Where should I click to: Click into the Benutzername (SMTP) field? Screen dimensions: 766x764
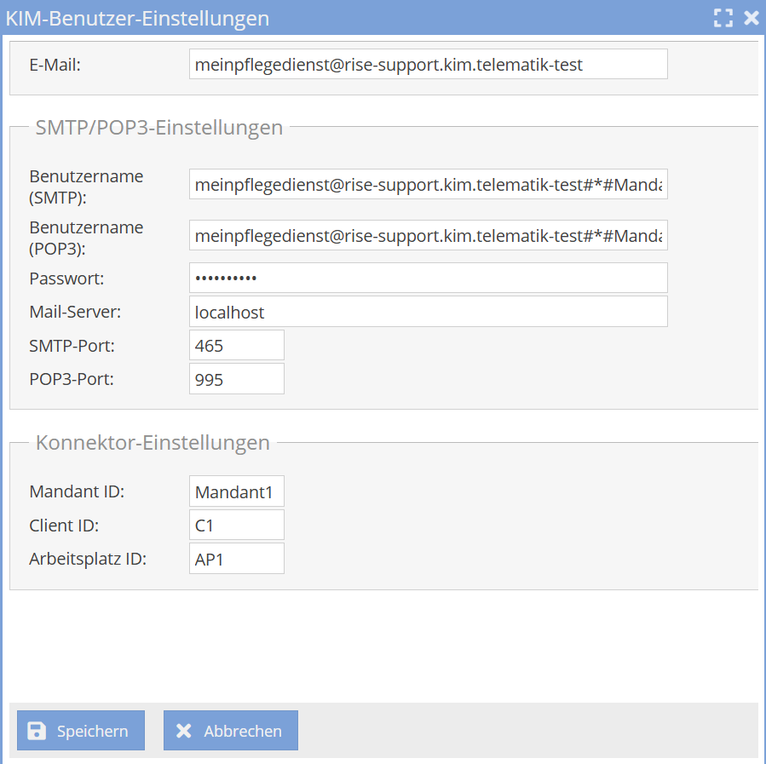[428, 184]
